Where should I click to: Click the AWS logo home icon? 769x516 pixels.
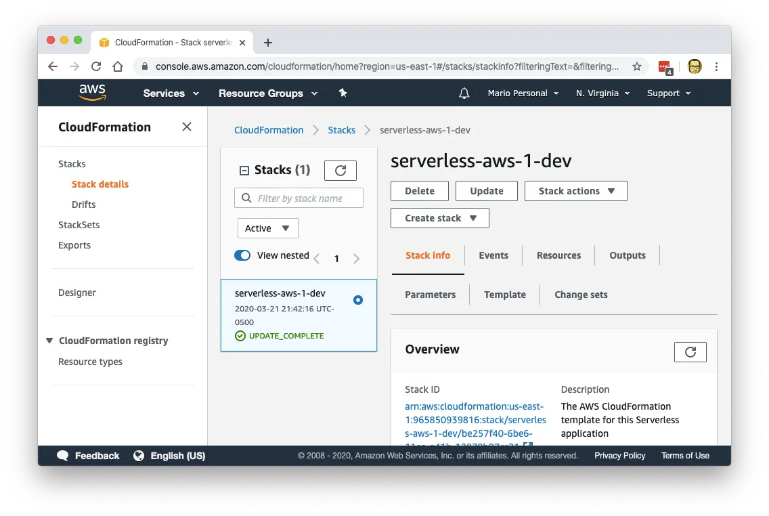92,92
